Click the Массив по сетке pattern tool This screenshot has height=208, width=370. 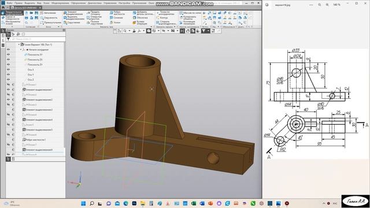[190, 13]
